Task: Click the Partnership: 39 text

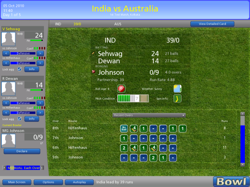Action: point(111,80)
